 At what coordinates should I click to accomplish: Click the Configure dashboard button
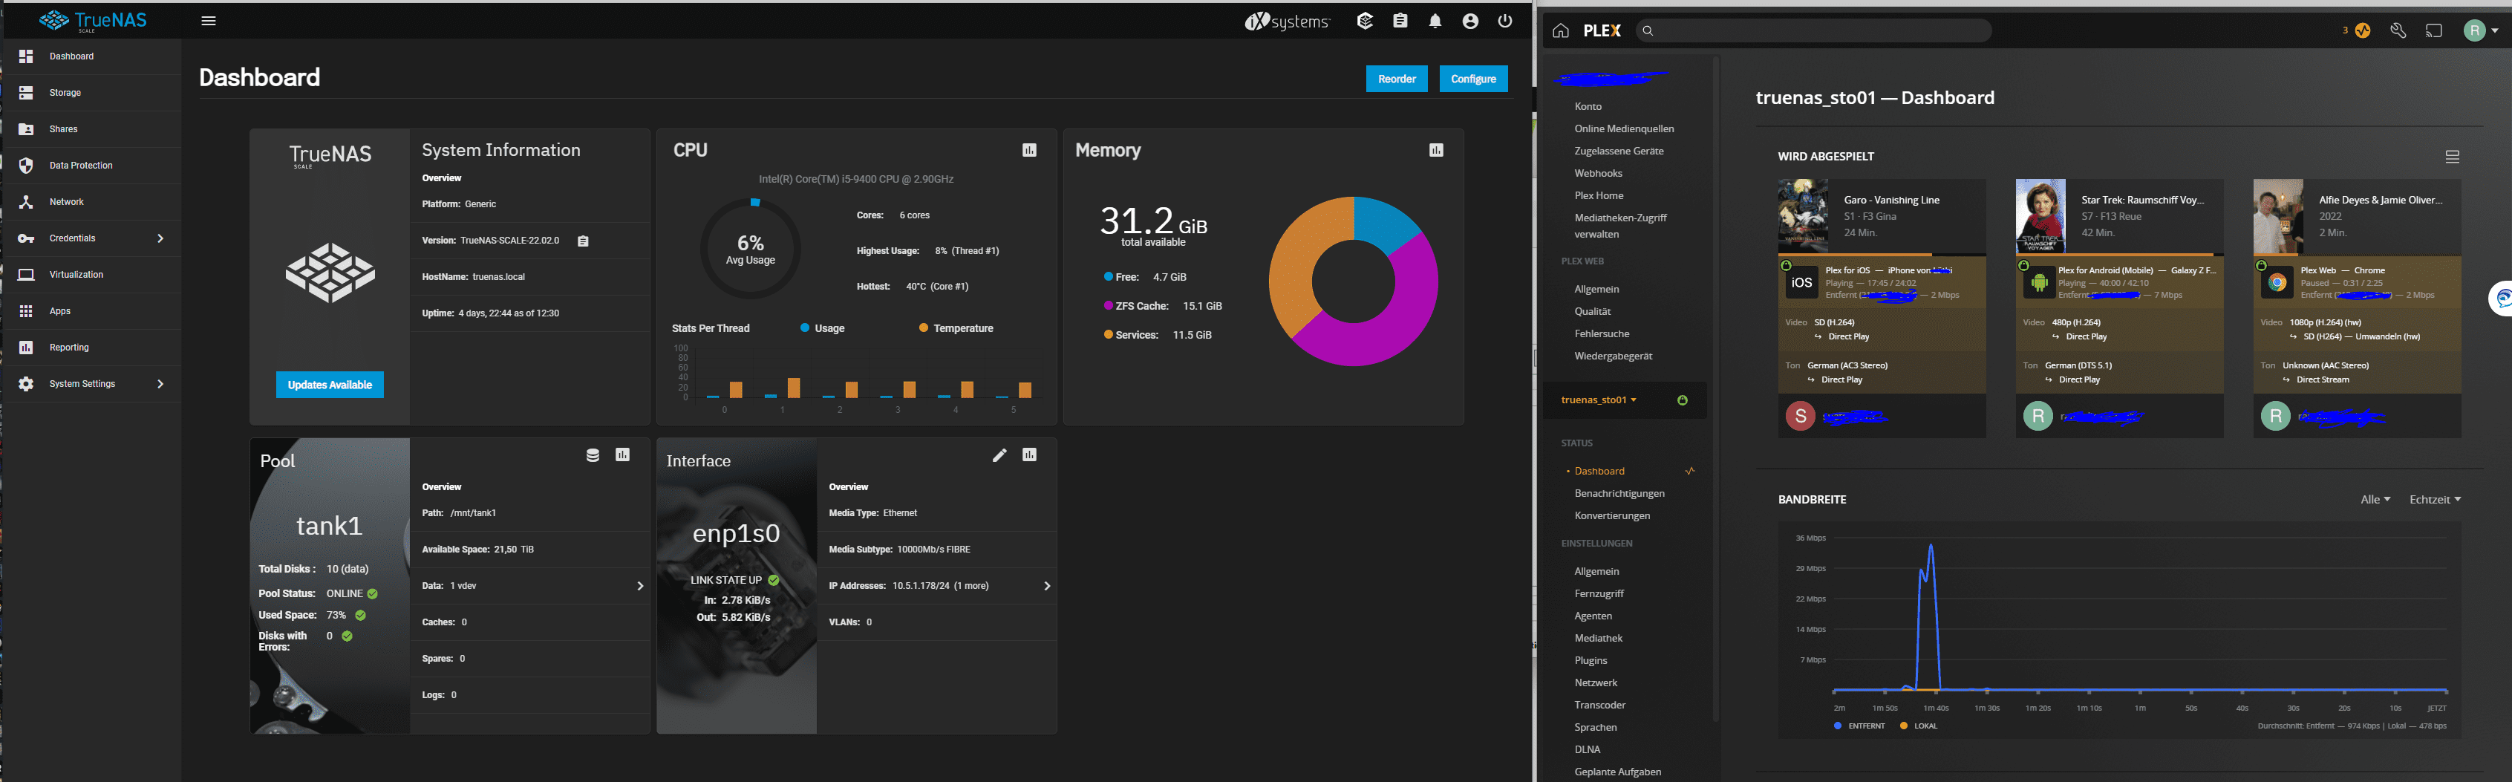click(1472, 79)
